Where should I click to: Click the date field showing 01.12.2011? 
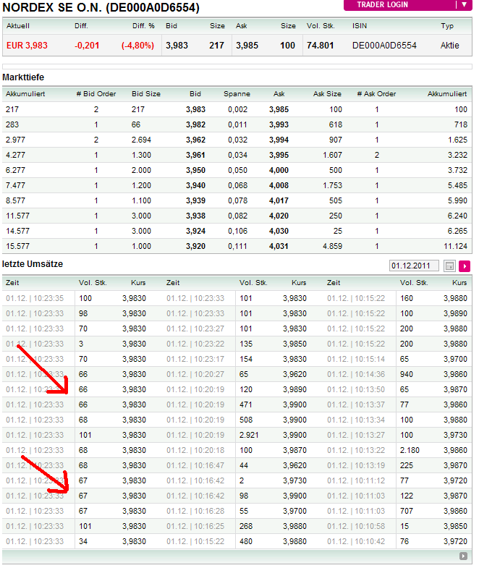point(414,266)
